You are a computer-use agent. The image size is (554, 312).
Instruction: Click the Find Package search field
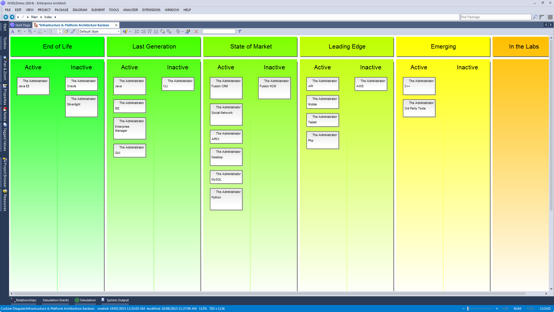(x=495, y=17)
